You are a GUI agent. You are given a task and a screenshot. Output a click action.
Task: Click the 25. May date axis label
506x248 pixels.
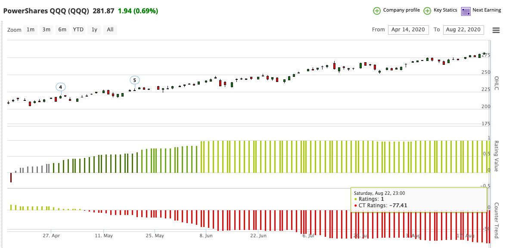[x=155, y=236]
